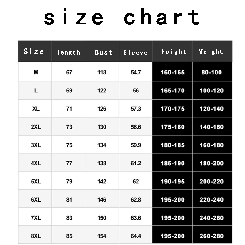Select the bust value 118

pyautogui.click(x=102, y=72)
